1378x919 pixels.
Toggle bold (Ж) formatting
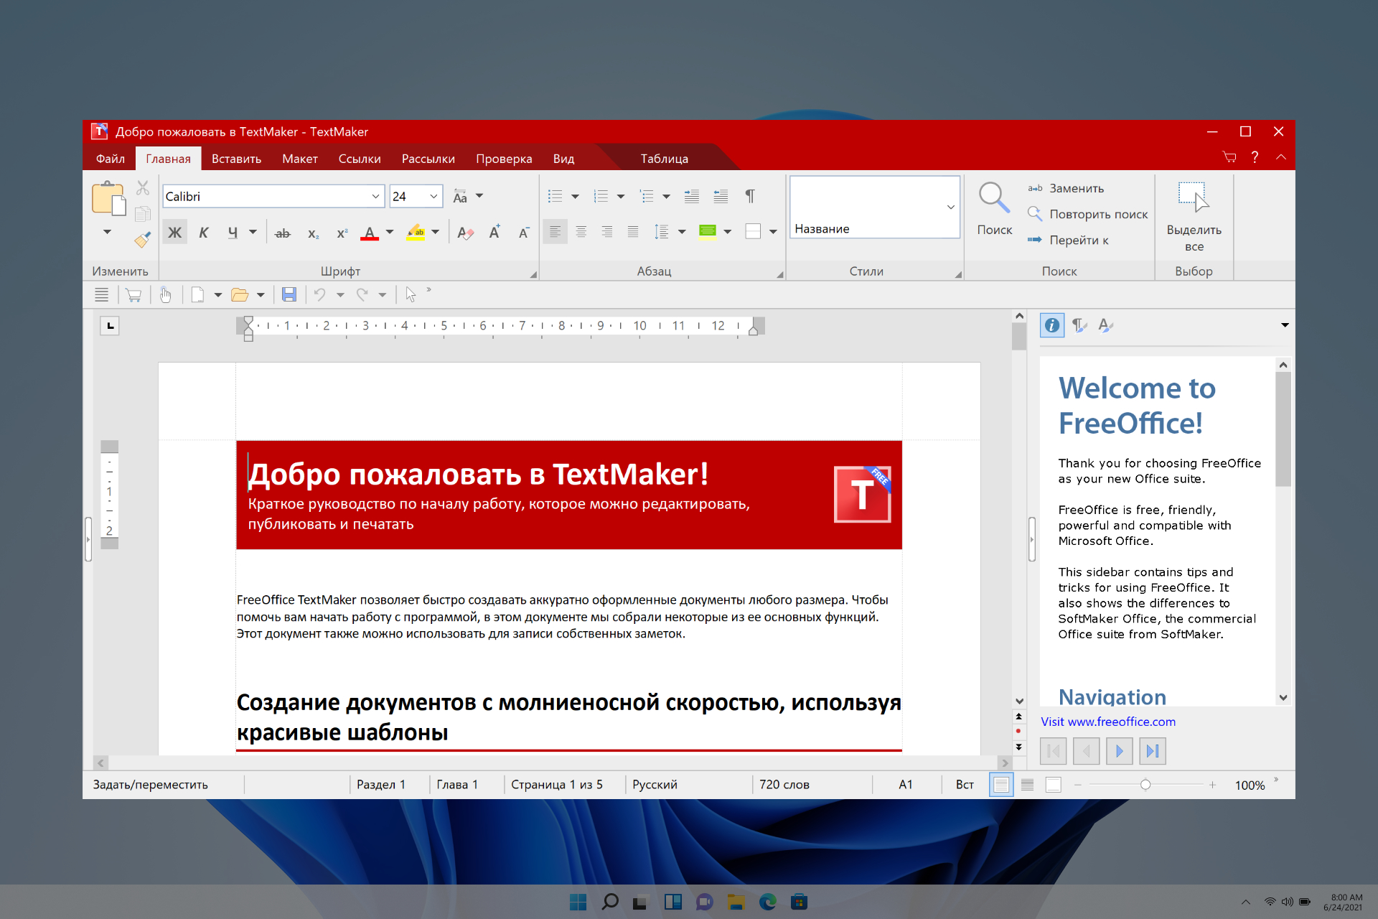tap(174, 233)
